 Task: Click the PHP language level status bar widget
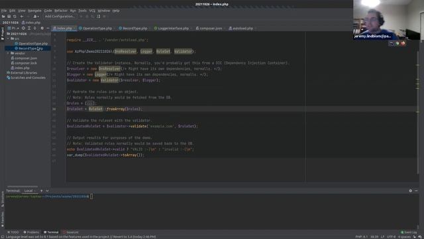tap(362, 237)
